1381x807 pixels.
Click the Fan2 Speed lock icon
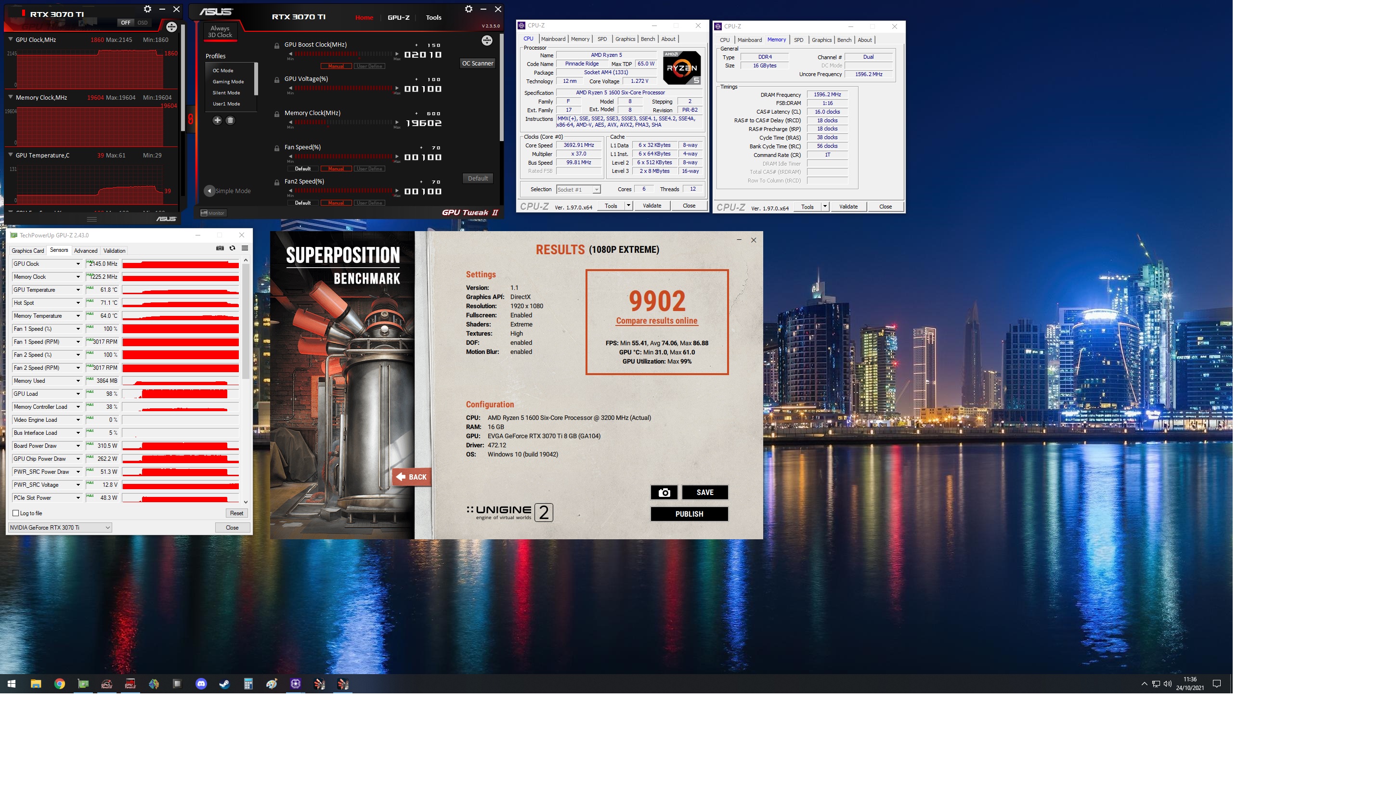pos(277,182)
